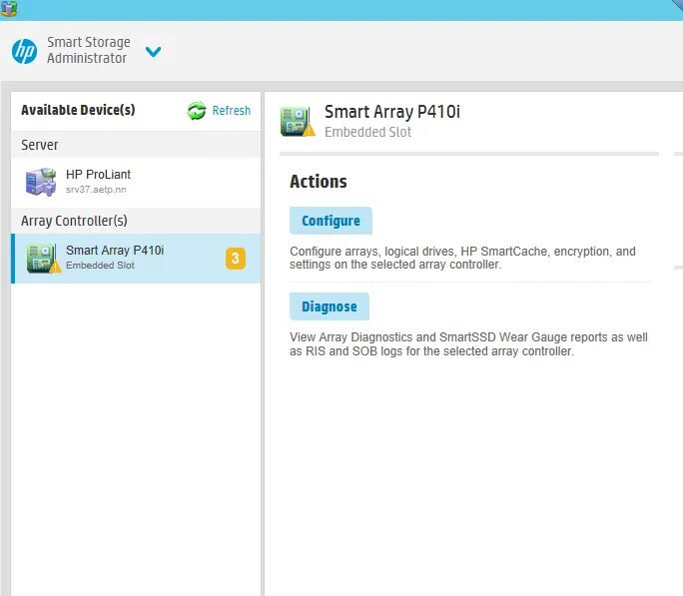Open the orange alert badge showing 3
The width and height of the screenshot is (683, 596).
[236, 259]
